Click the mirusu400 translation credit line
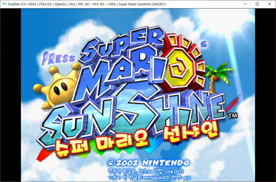 [149, 178]
